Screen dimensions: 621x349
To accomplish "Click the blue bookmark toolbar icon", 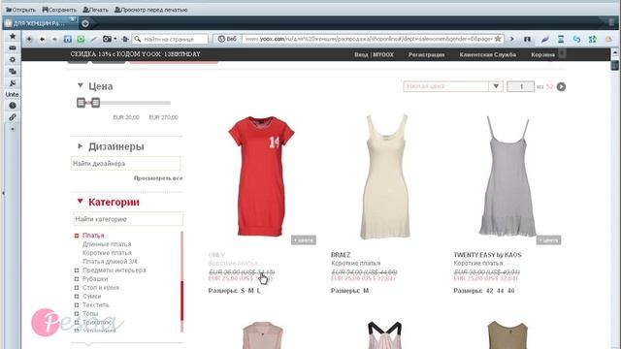I will click(68, 39).
